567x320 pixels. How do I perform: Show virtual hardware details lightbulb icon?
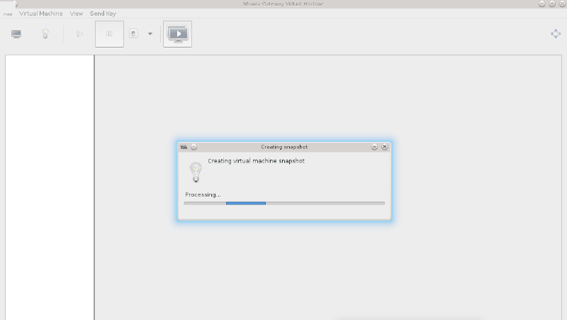point(45,34)
